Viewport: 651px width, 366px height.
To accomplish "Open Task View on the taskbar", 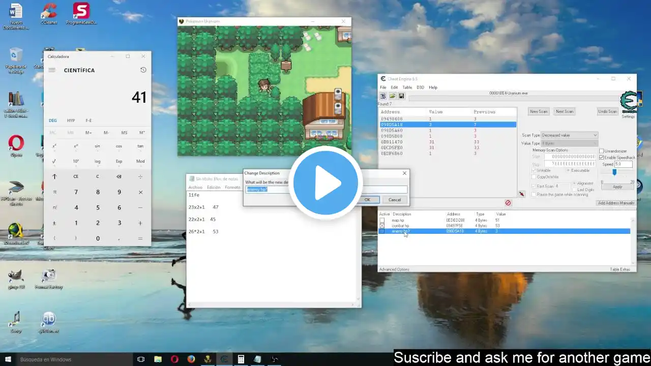I will click(141, 359).
